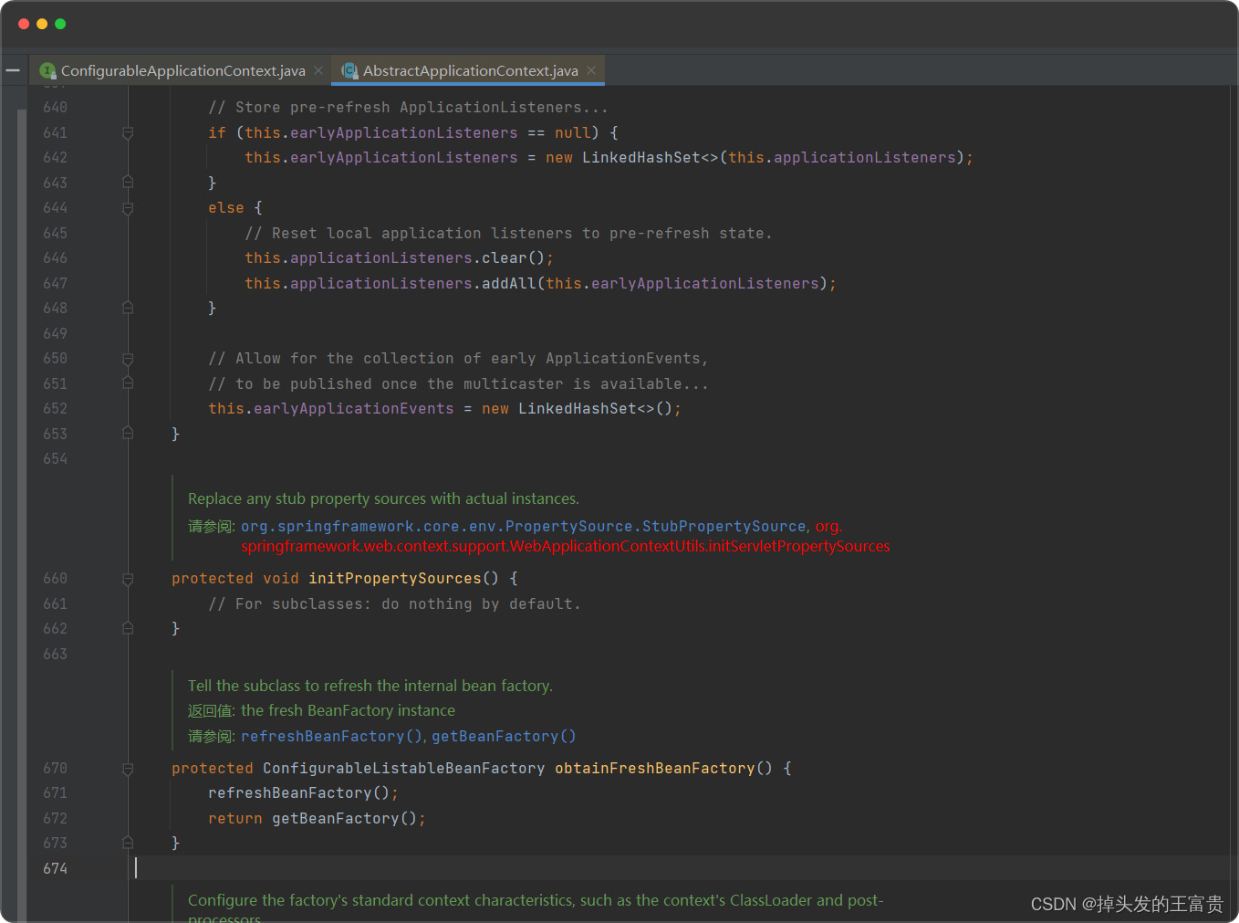1239x923 pixels.
Task: Click the addAll call on line 647
Action: (x=509, y=284)
